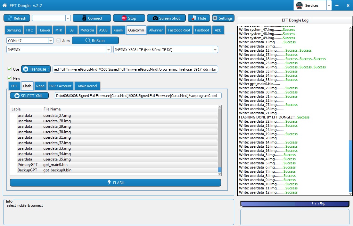Click the Refresh arrows icon
This screenshot has height=226, width=353.
10,18
